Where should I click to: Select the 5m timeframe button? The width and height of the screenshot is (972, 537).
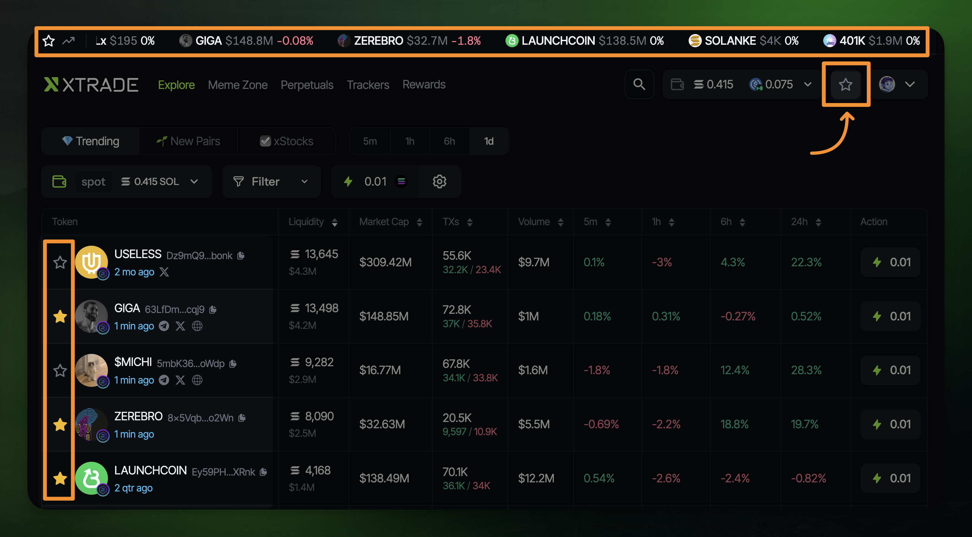coord(370,141)
